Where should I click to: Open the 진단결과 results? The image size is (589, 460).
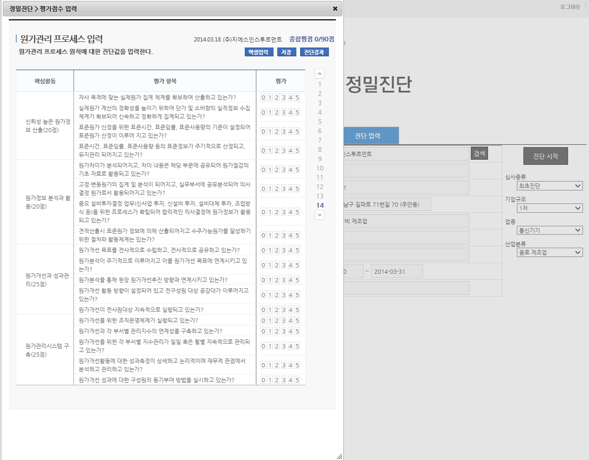314,52
